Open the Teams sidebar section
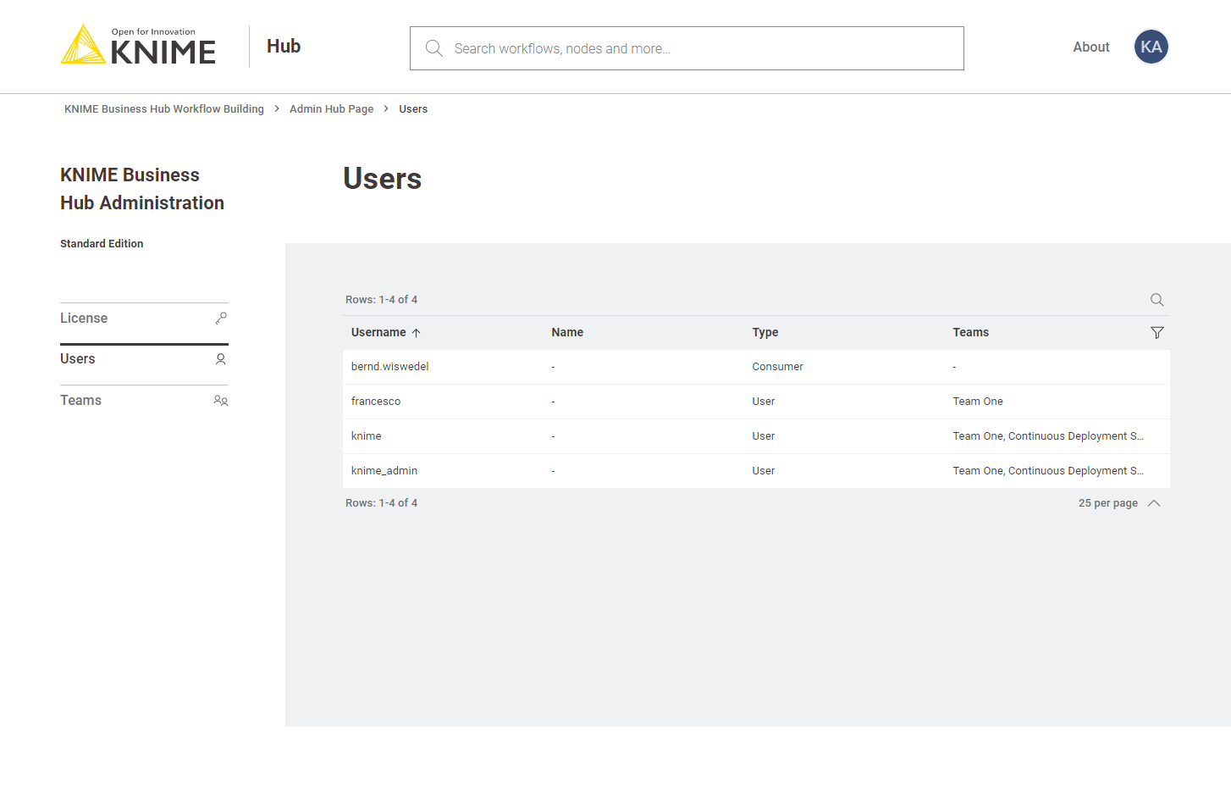The width and height of the screenshot is (1231, 804). 81,401
